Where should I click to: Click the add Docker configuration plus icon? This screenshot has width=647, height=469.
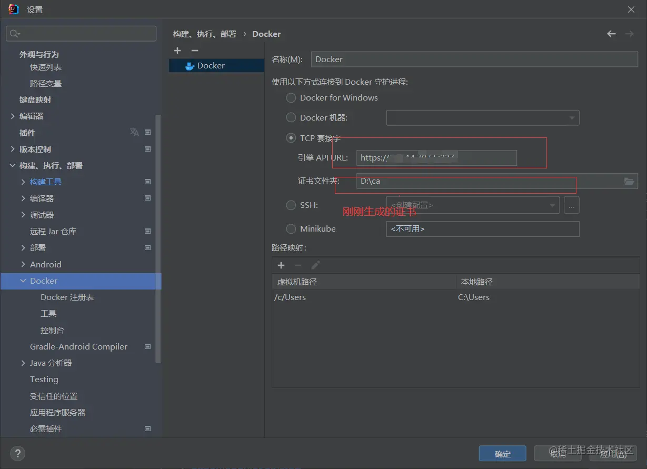[x=177, y=51]
